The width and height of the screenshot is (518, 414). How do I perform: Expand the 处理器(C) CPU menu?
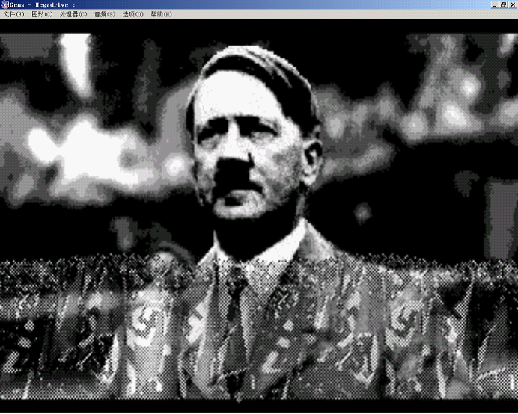[x=73, y=14]
